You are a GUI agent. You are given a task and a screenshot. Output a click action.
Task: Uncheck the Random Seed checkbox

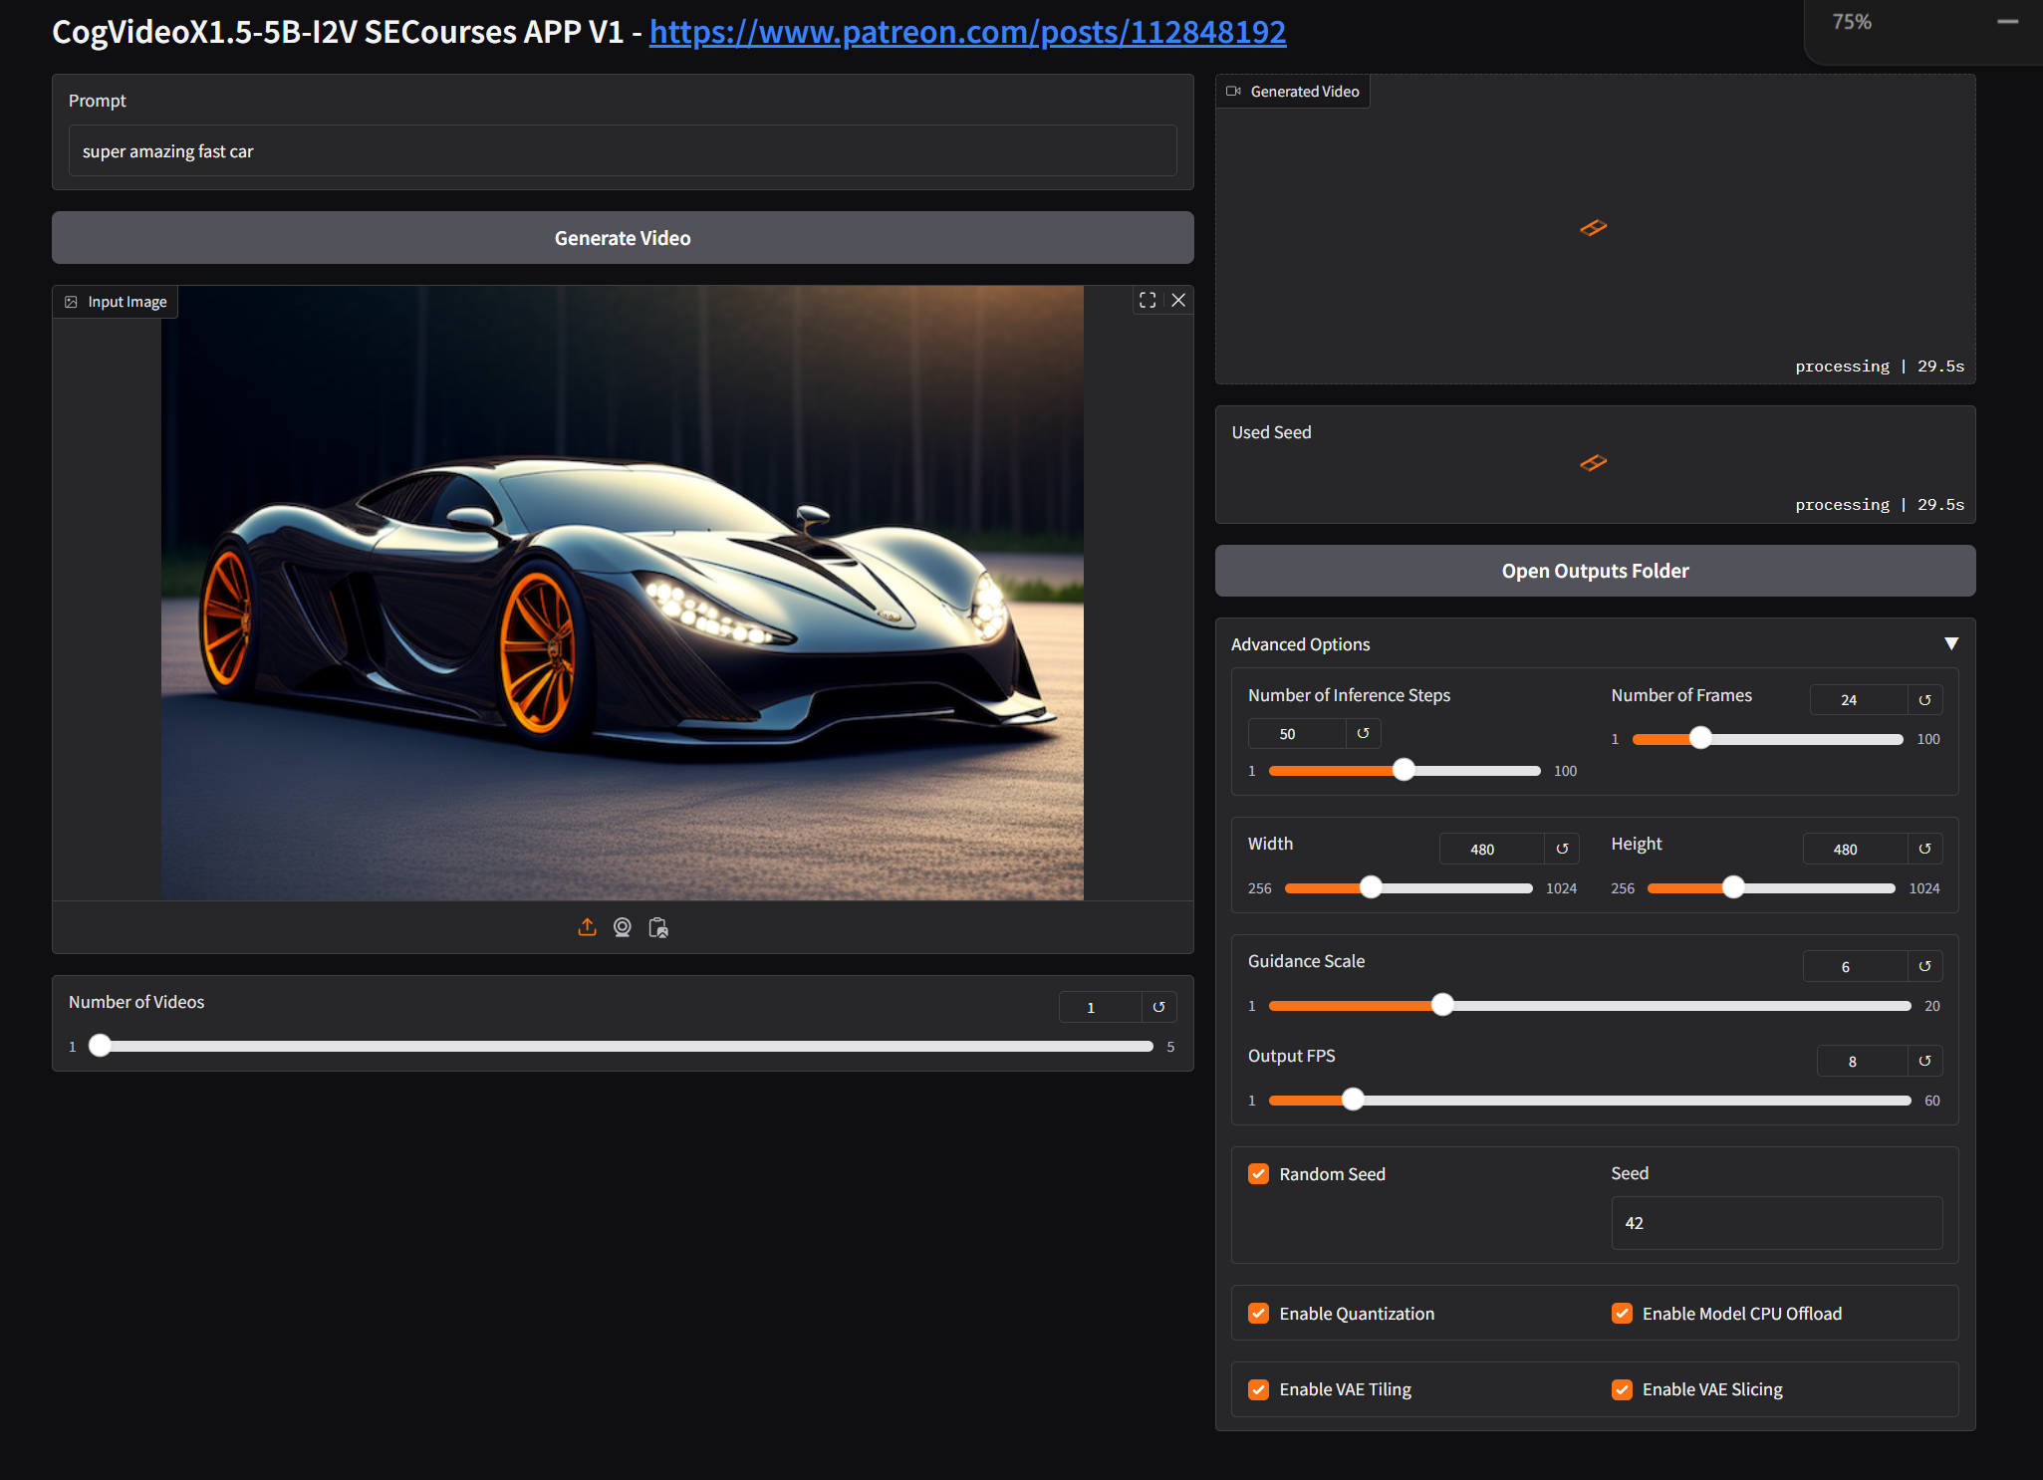(x=1259, y=1174)
